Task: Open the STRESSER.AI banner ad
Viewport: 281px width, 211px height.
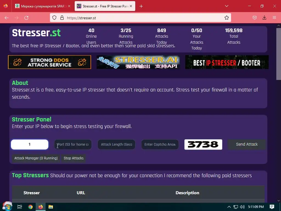Action: pos(138,62)
